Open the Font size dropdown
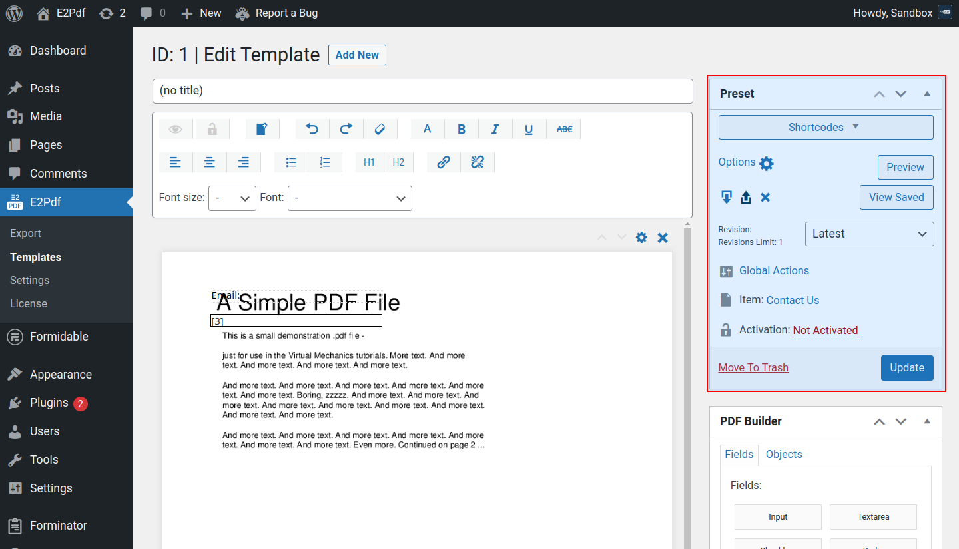This screenshot has height=549, width=959. (232, 198)
